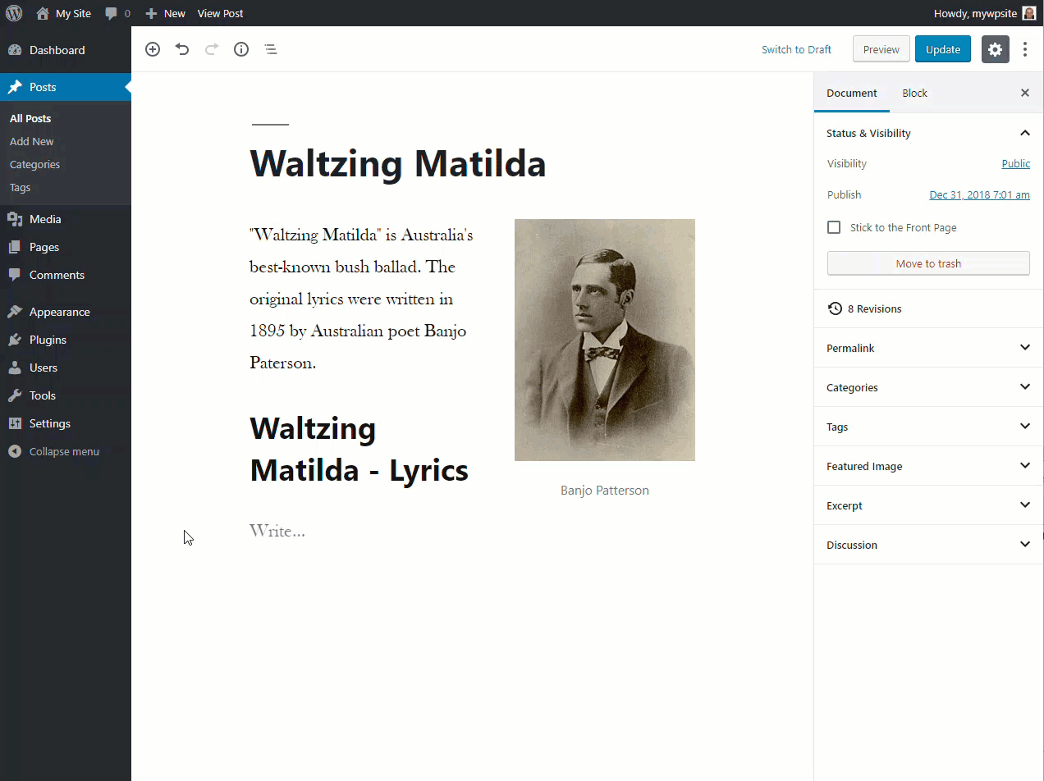Click the New plus admin bar item

[x=165, y=13]
